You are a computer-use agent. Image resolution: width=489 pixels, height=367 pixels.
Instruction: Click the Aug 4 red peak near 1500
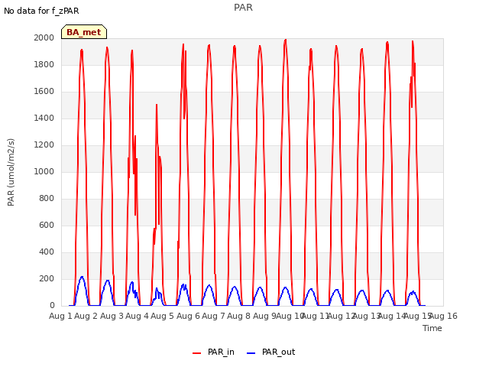pos(157,106)
